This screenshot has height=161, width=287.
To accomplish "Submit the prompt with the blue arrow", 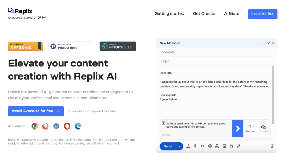I will click(x=238, y=128).
